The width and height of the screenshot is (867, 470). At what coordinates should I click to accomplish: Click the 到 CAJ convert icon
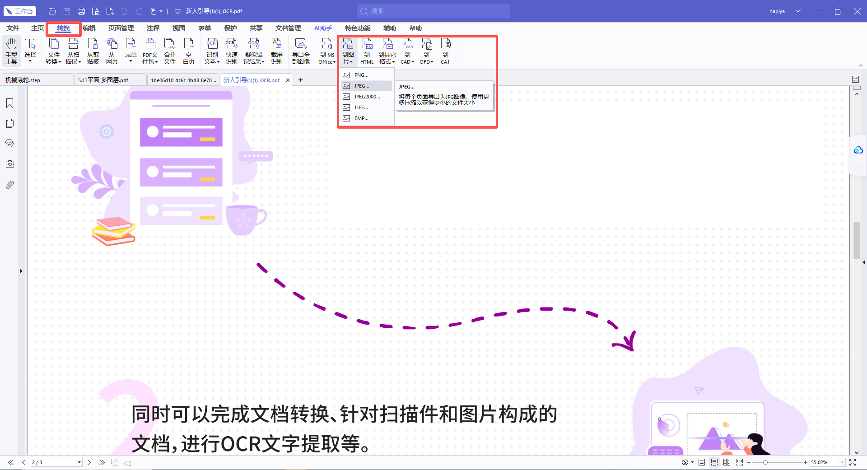click(x=445, y=51)
